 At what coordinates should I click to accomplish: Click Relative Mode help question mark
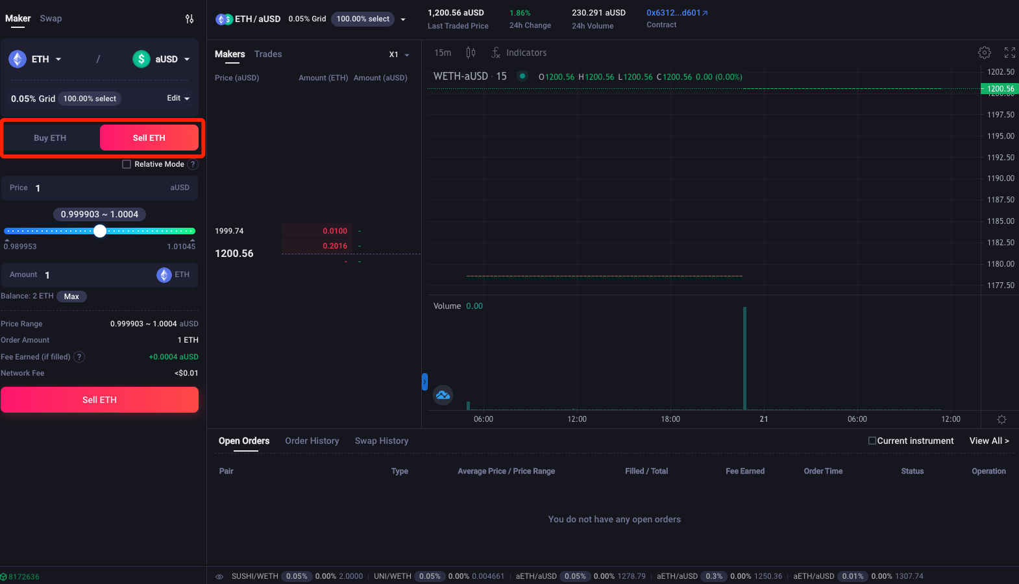click(x=193, y=165)
